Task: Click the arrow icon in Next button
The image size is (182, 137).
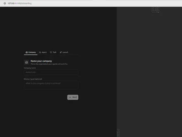Action: click(70, 97)
